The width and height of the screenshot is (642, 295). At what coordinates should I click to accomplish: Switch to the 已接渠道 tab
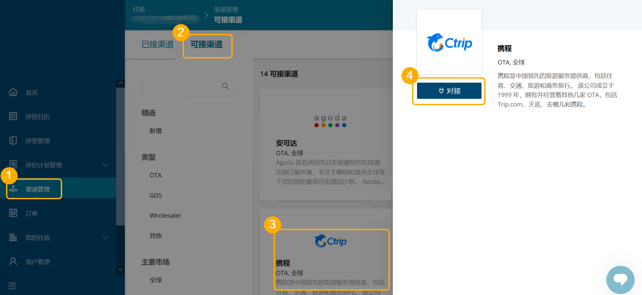coord(157,44)
